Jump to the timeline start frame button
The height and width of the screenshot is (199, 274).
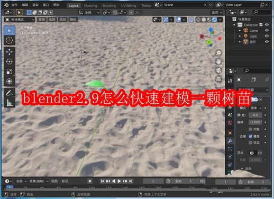(102, 181)
